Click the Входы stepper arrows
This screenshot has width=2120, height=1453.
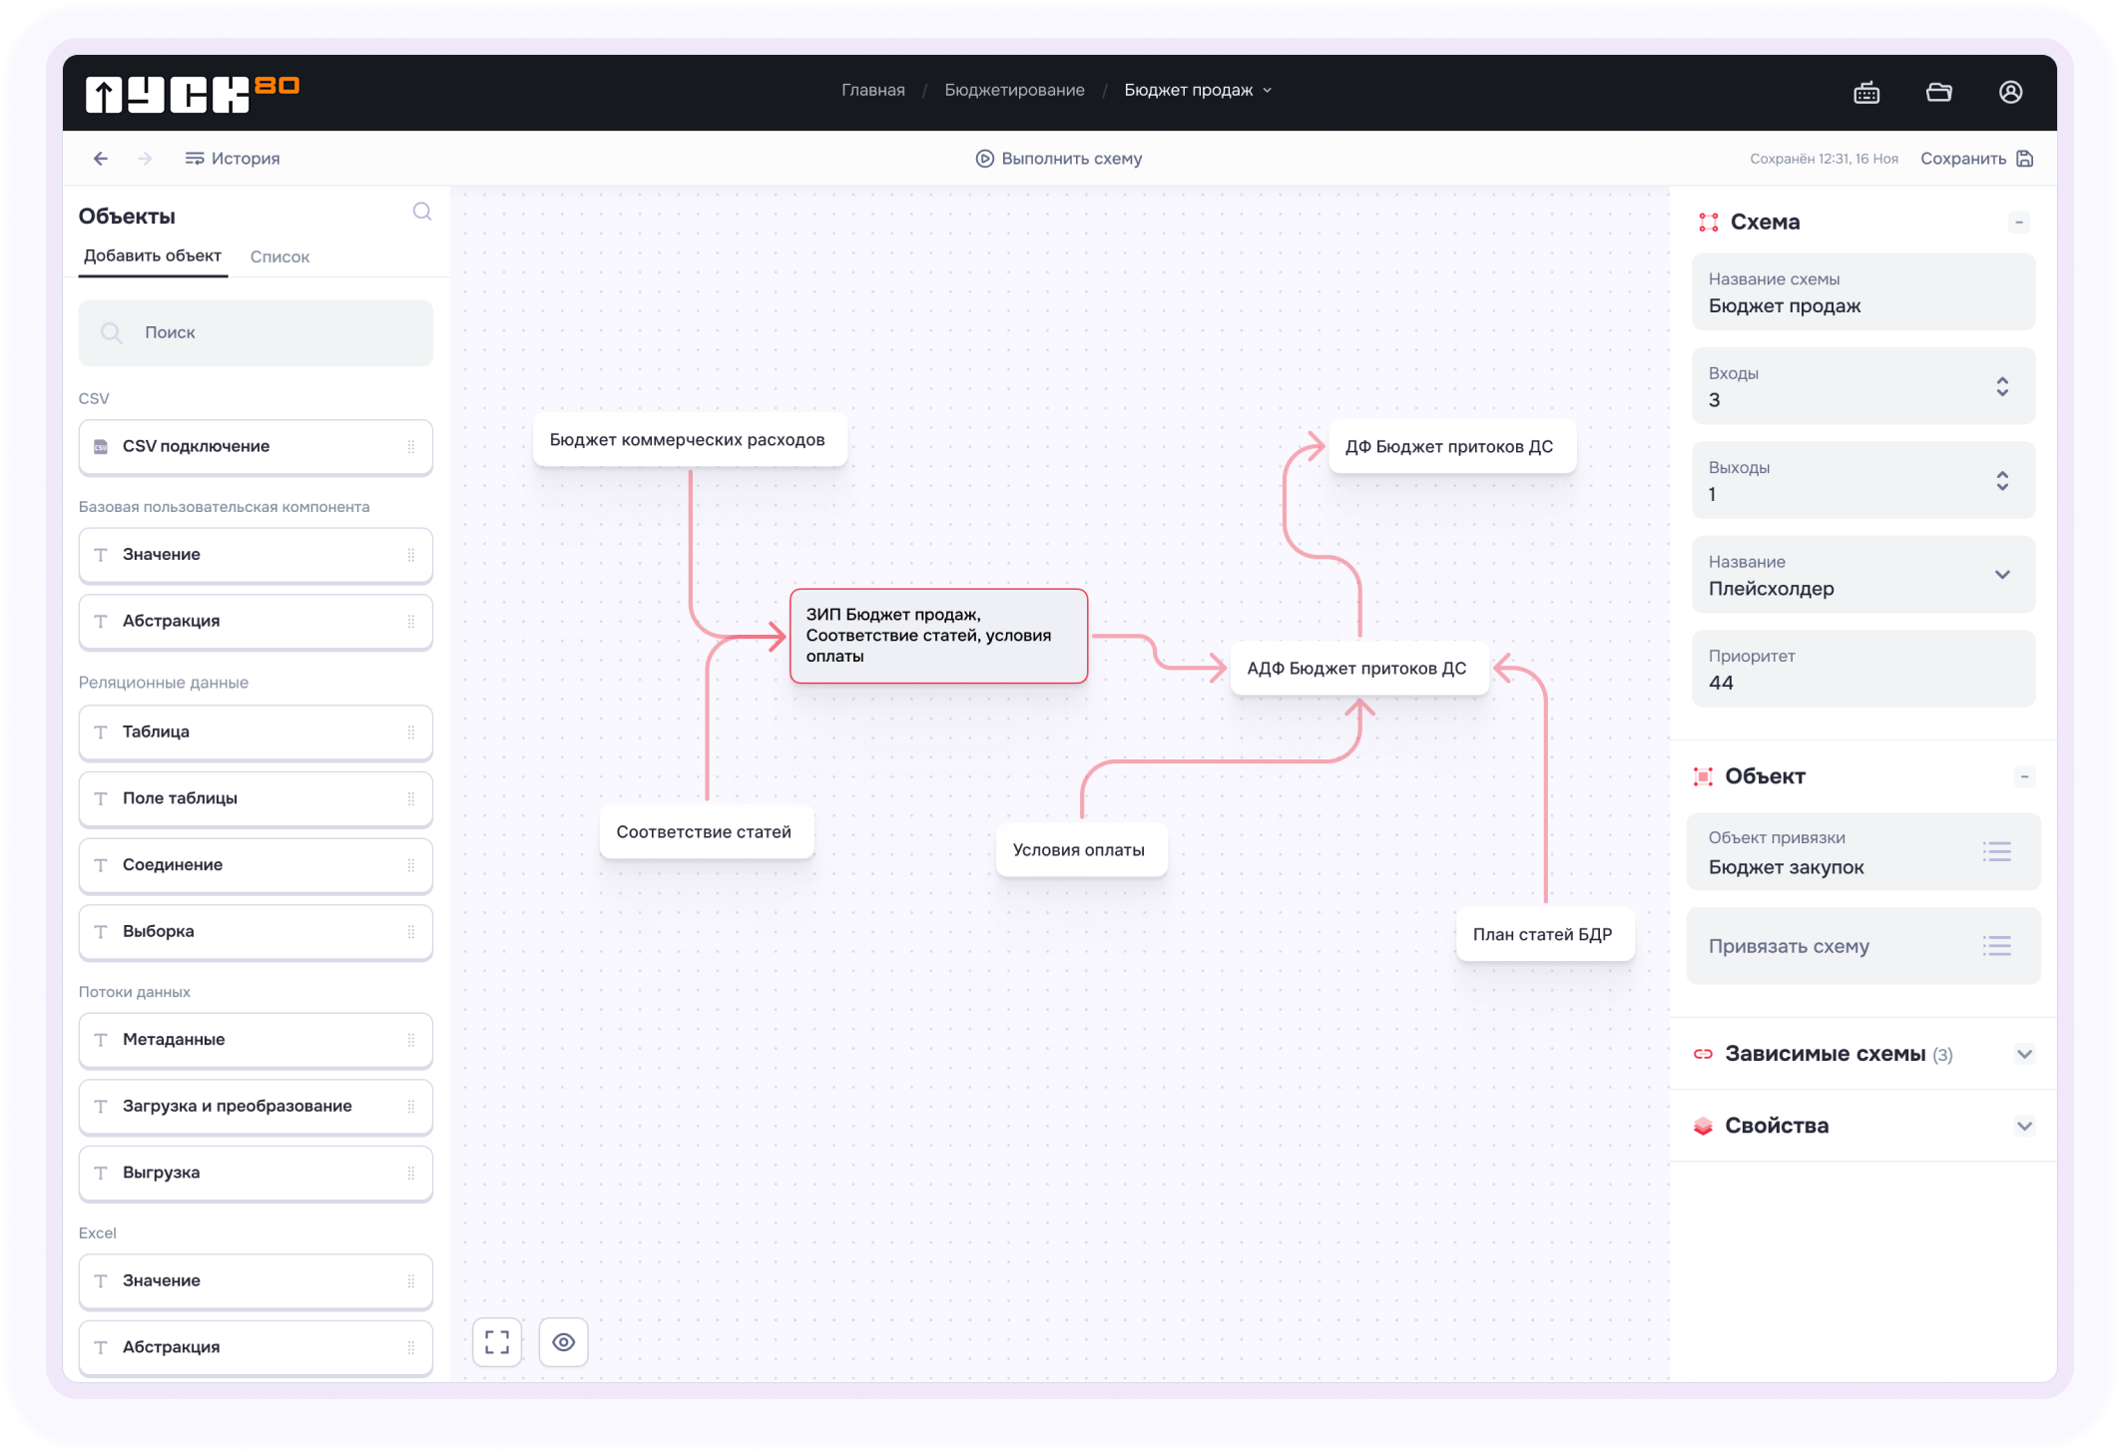[x=2001, y=386]
